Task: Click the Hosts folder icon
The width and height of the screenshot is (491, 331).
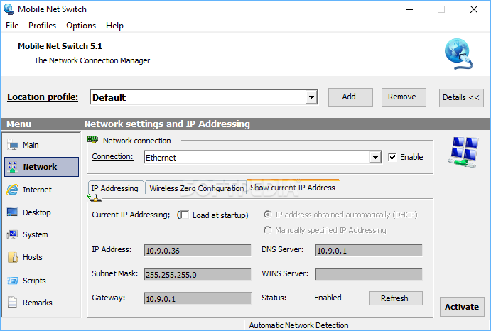Action: coord(13,257)
